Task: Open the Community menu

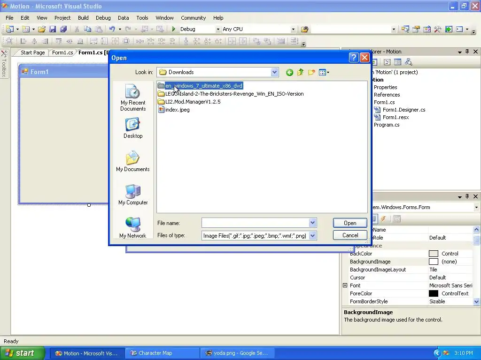Action: [x=193, y=18]
